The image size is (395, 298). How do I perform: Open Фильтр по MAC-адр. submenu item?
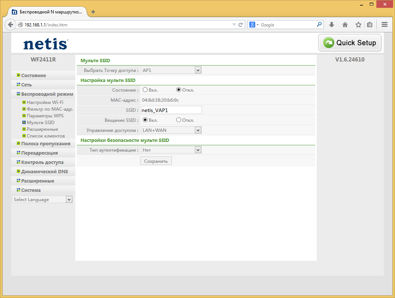[50, 109]
